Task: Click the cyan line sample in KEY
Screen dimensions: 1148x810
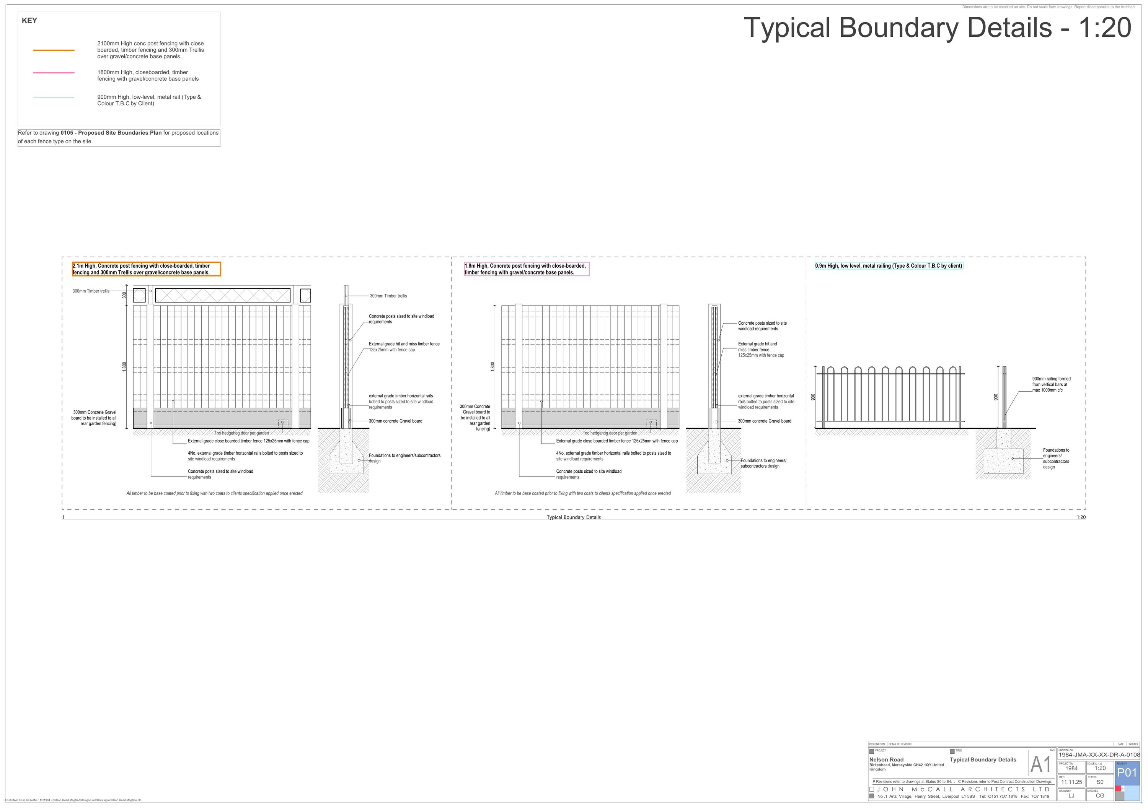Action: click(x=54, y=98)
